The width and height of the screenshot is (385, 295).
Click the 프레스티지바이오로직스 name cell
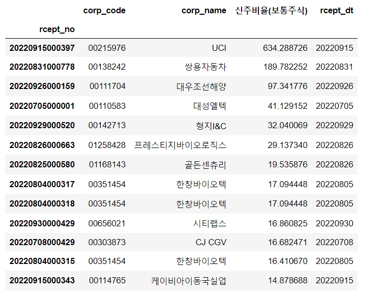180,145
